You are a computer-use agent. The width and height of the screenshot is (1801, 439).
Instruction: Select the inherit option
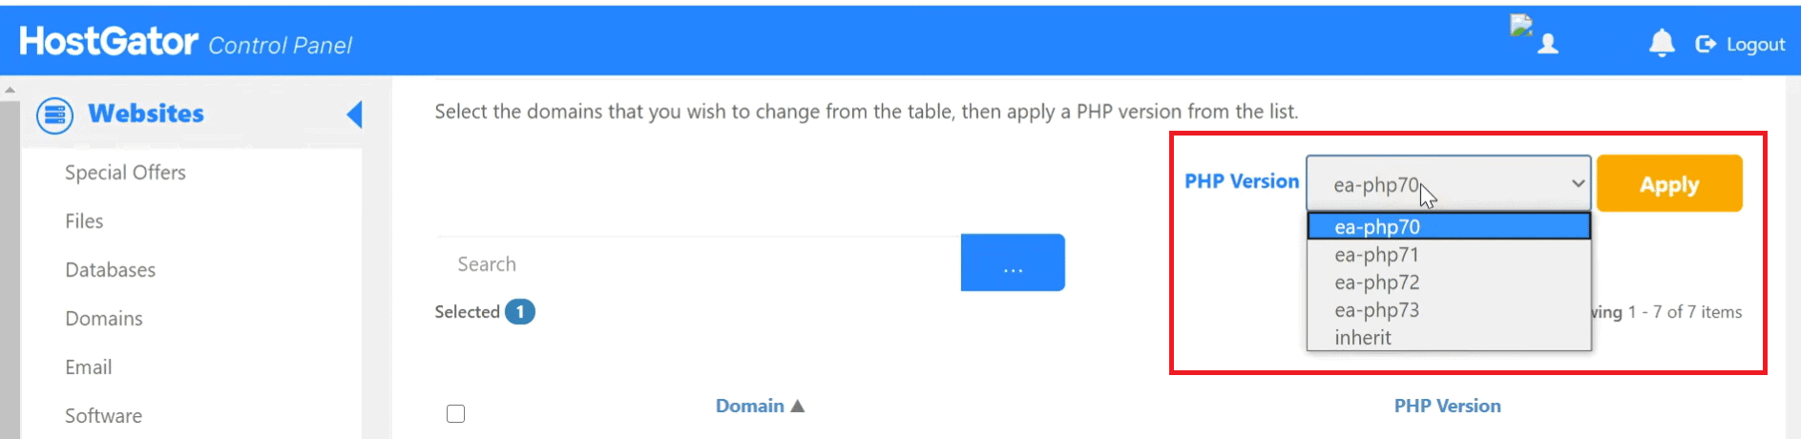[x=1363, y=338]
